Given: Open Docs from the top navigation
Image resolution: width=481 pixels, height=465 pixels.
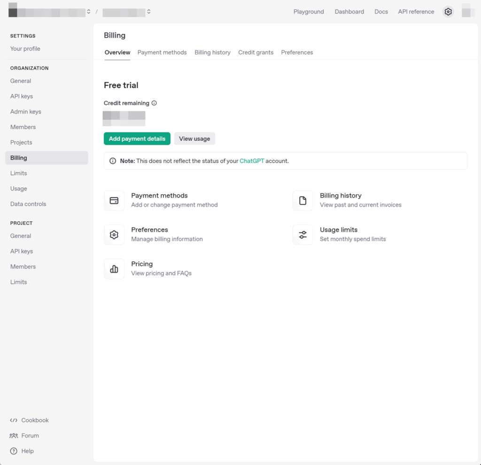Looking at the screenshot, I should point(381,11).
